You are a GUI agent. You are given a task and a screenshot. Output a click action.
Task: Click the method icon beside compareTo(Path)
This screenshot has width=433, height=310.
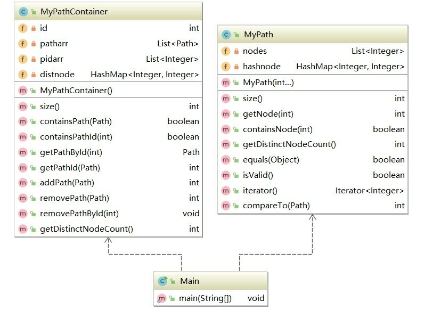tap(226, 206)
